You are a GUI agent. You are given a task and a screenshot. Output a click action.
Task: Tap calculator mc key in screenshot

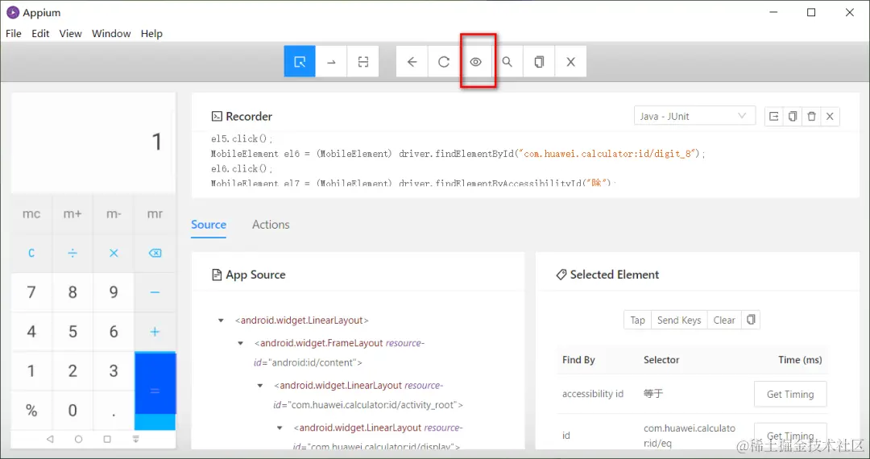(31, 214)
